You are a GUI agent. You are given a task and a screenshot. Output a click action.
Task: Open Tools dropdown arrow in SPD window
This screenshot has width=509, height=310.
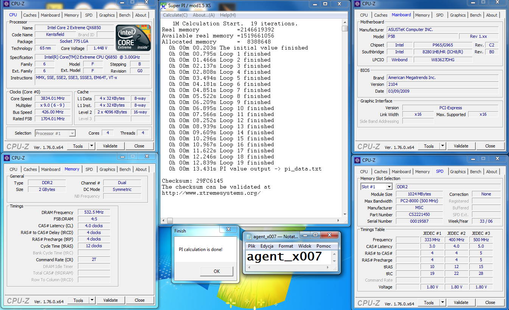click(442, 302)
